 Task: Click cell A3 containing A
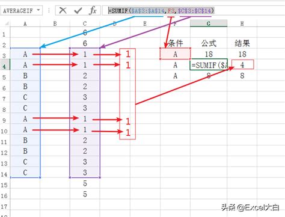(25, 54)
